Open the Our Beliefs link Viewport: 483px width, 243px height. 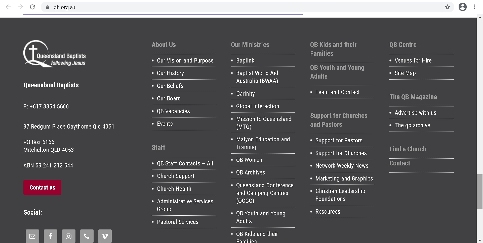point(170,86)
